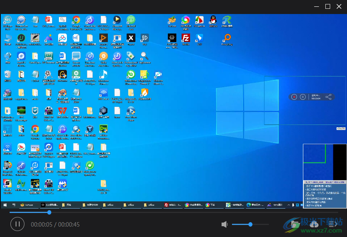Open the FileZilla desktop shortcut

(186, 40)
